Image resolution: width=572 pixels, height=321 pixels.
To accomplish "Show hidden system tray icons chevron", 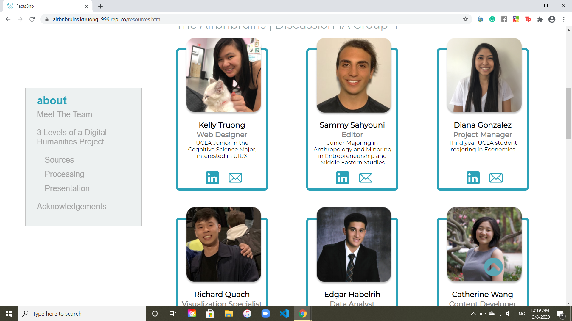I will pos(473,314).
